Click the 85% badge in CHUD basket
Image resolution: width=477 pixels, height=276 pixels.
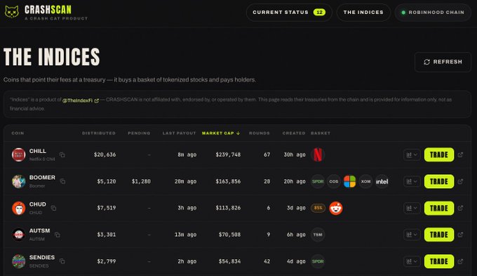[318, 208]
